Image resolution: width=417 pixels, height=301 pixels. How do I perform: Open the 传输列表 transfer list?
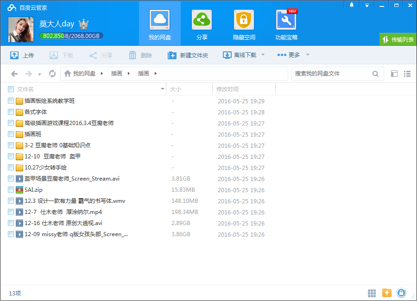398,40
